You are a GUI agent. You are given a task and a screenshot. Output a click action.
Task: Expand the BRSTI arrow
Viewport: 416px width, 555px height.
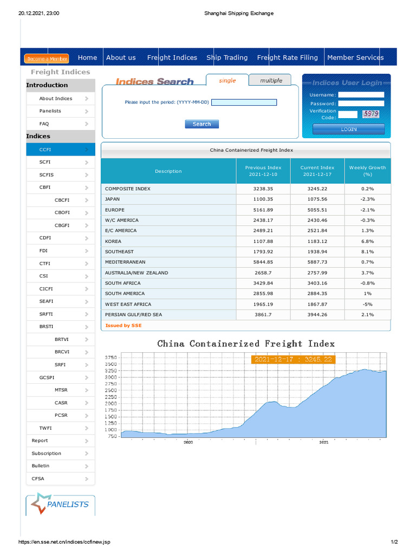point(87,327)
